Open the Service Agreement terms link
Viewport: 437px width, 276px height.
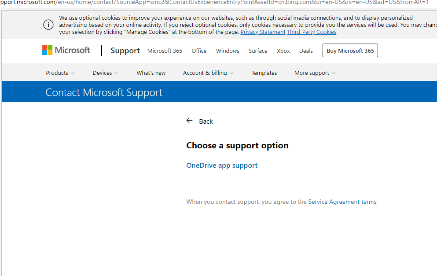pos(342,202)
